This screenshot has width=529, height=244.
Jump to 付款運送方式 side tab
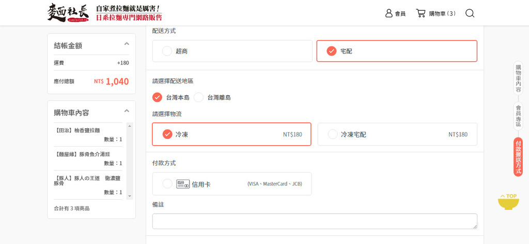(x=518, y=157)
